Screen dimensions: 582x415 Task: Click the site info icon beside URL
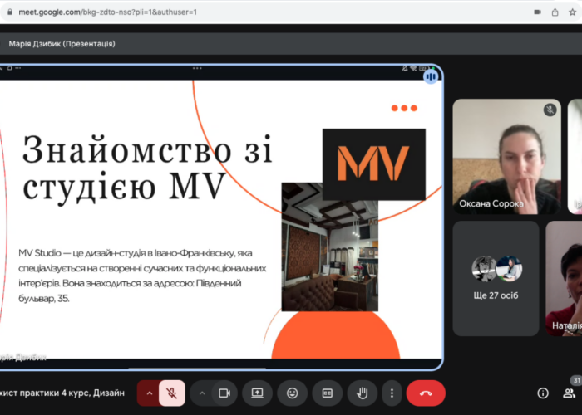tap(8, 12)
